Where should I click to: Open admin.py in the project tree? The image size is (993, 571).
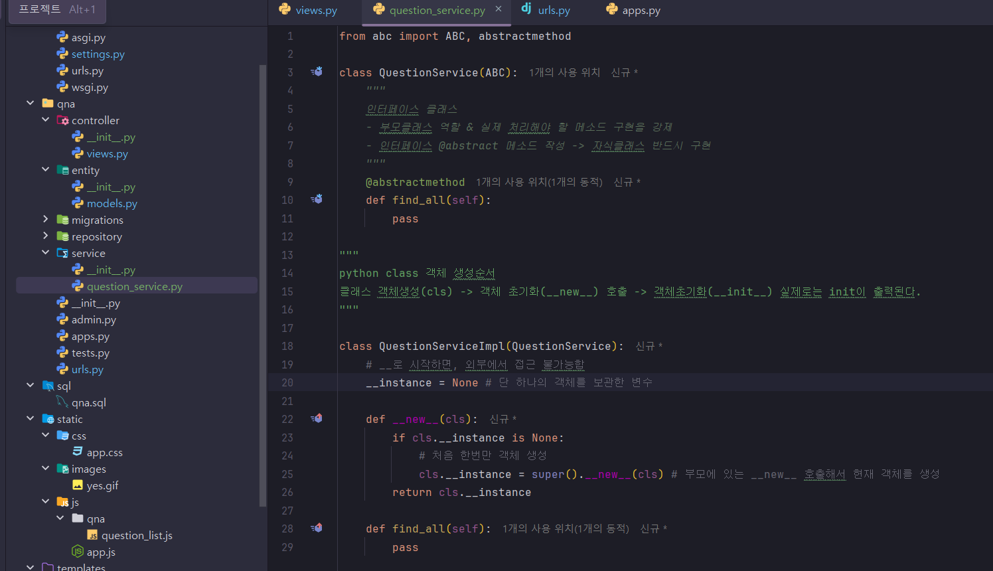tap(94, 319)
